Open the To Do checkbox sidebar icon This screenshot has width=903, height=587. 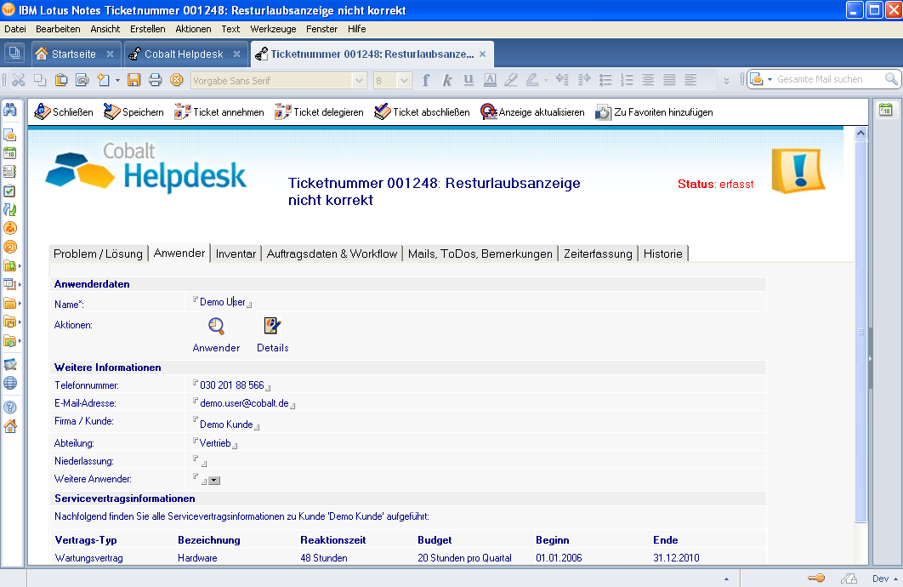10,191
